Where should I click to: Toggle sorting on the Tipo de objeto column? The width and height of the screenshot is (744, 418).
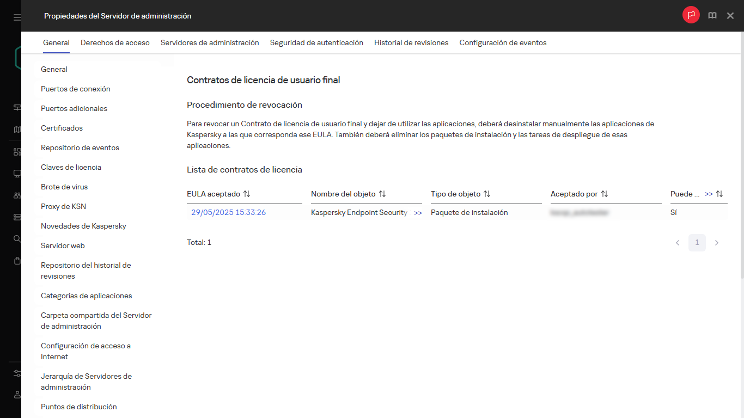point(486,194)
